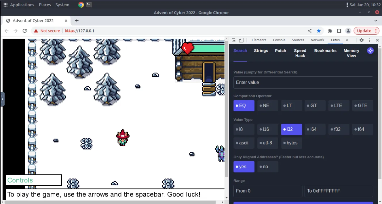
Task: Select the GTE comparison operator
Action: click(x=362, y=106)
